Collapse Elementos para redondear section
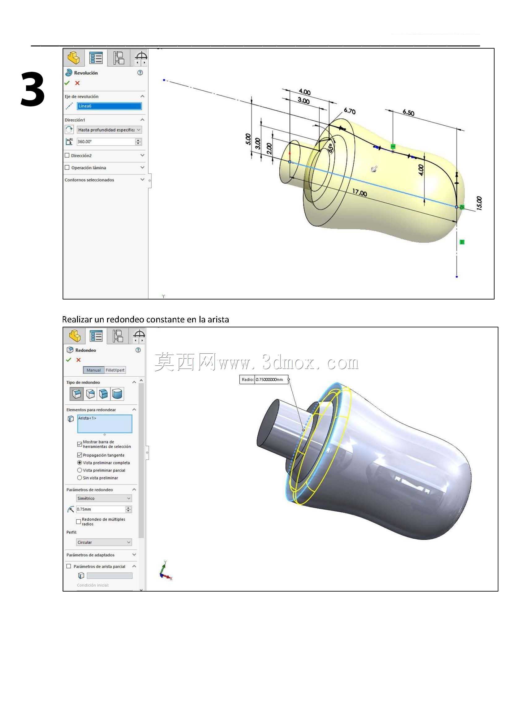Viewport: 512px width, 724px height. click(x=134, y=410)
